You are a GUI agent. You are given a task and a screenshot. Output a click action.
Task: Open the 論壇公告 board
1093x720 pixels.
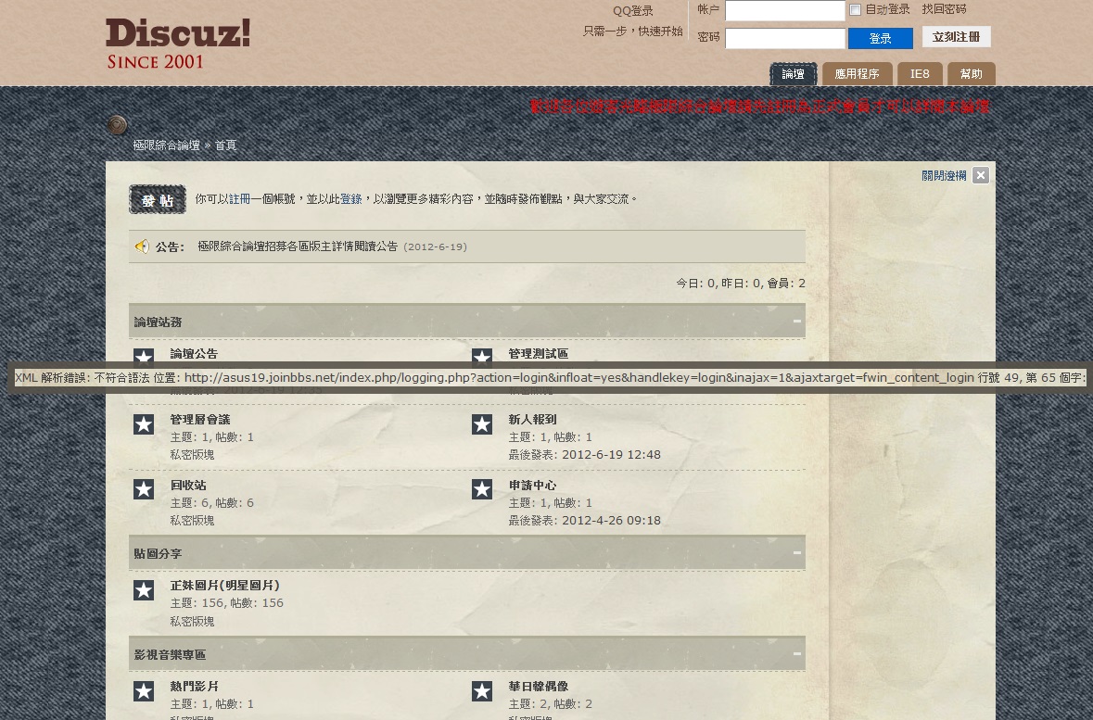click(194, 353)
